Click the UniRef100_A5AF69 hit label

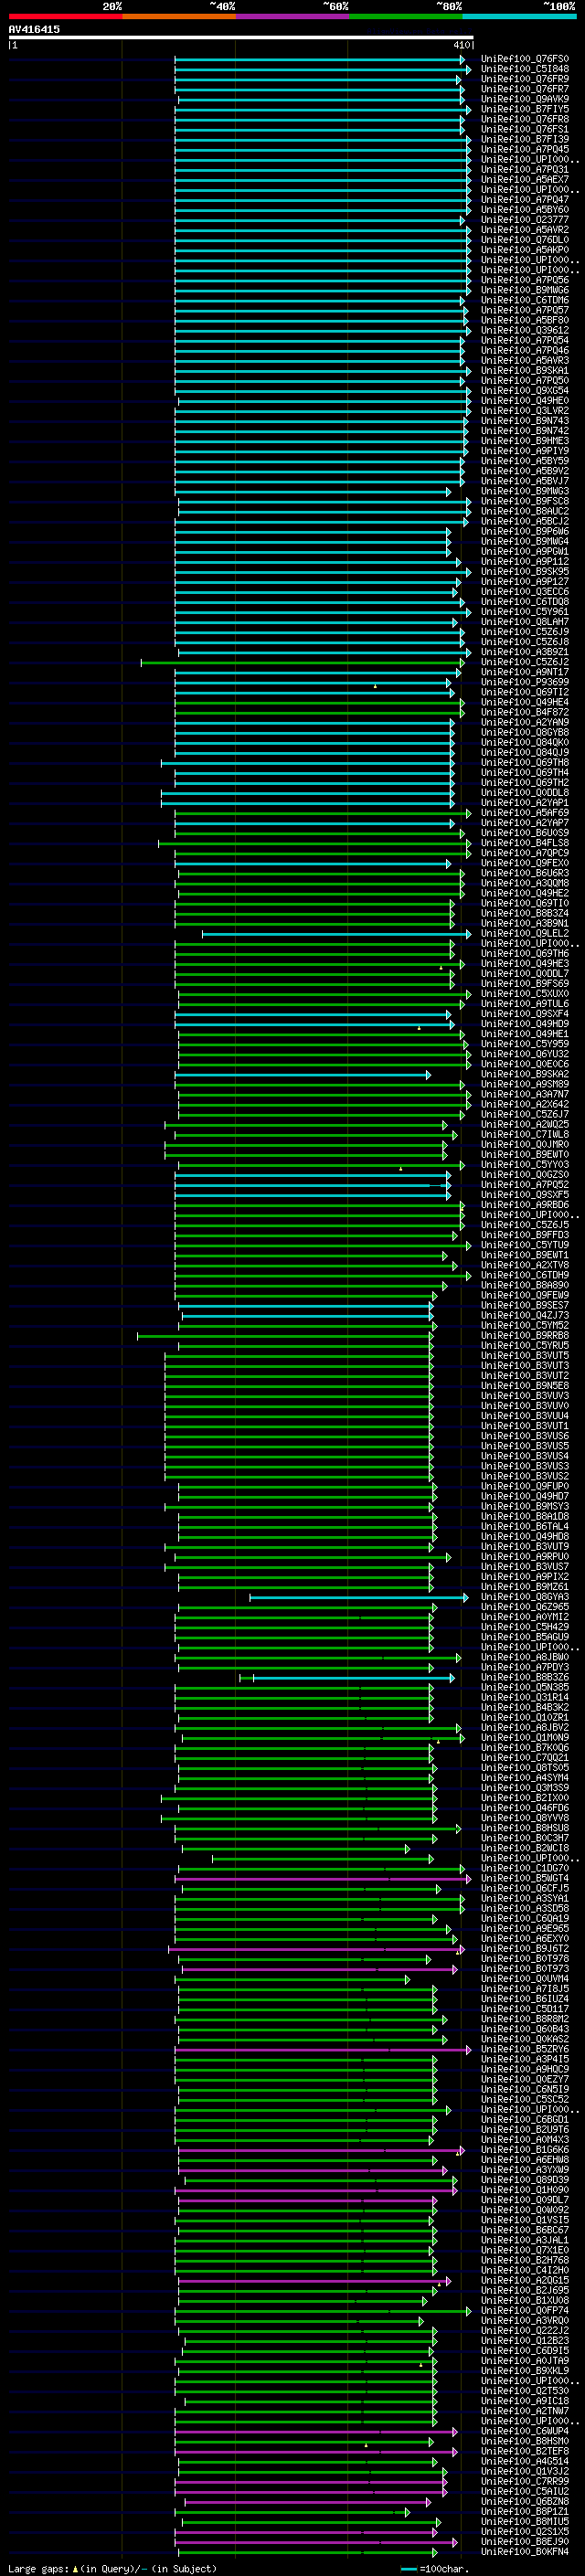tap(525, 813)
